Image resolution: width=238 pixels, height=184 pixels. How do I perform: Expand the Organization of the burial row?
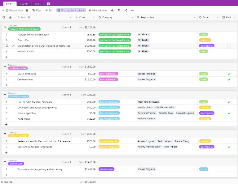(x=13, y=46)
